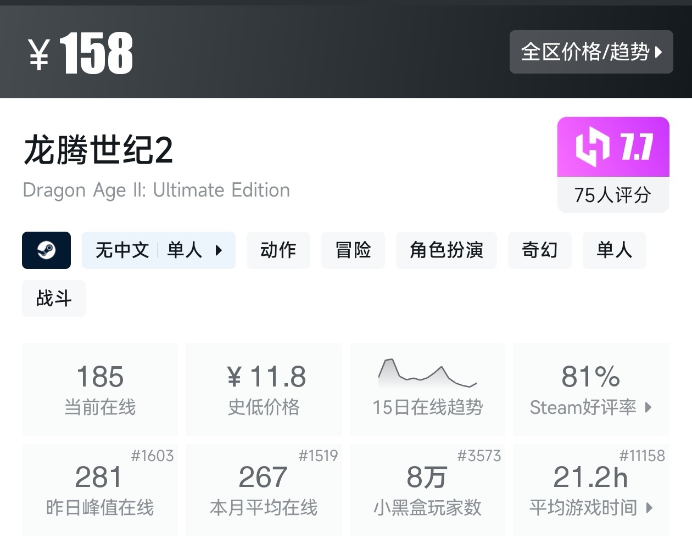Open the 史低价格 ¥11.8 card
This screenshot has height=538, width=692.
point(264,389)
